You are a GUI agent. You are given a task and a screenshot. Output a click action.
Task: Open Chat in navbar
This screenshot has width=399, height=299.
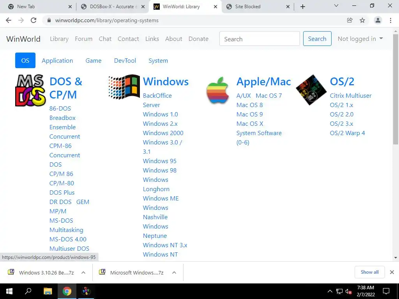tap(105, 39)
